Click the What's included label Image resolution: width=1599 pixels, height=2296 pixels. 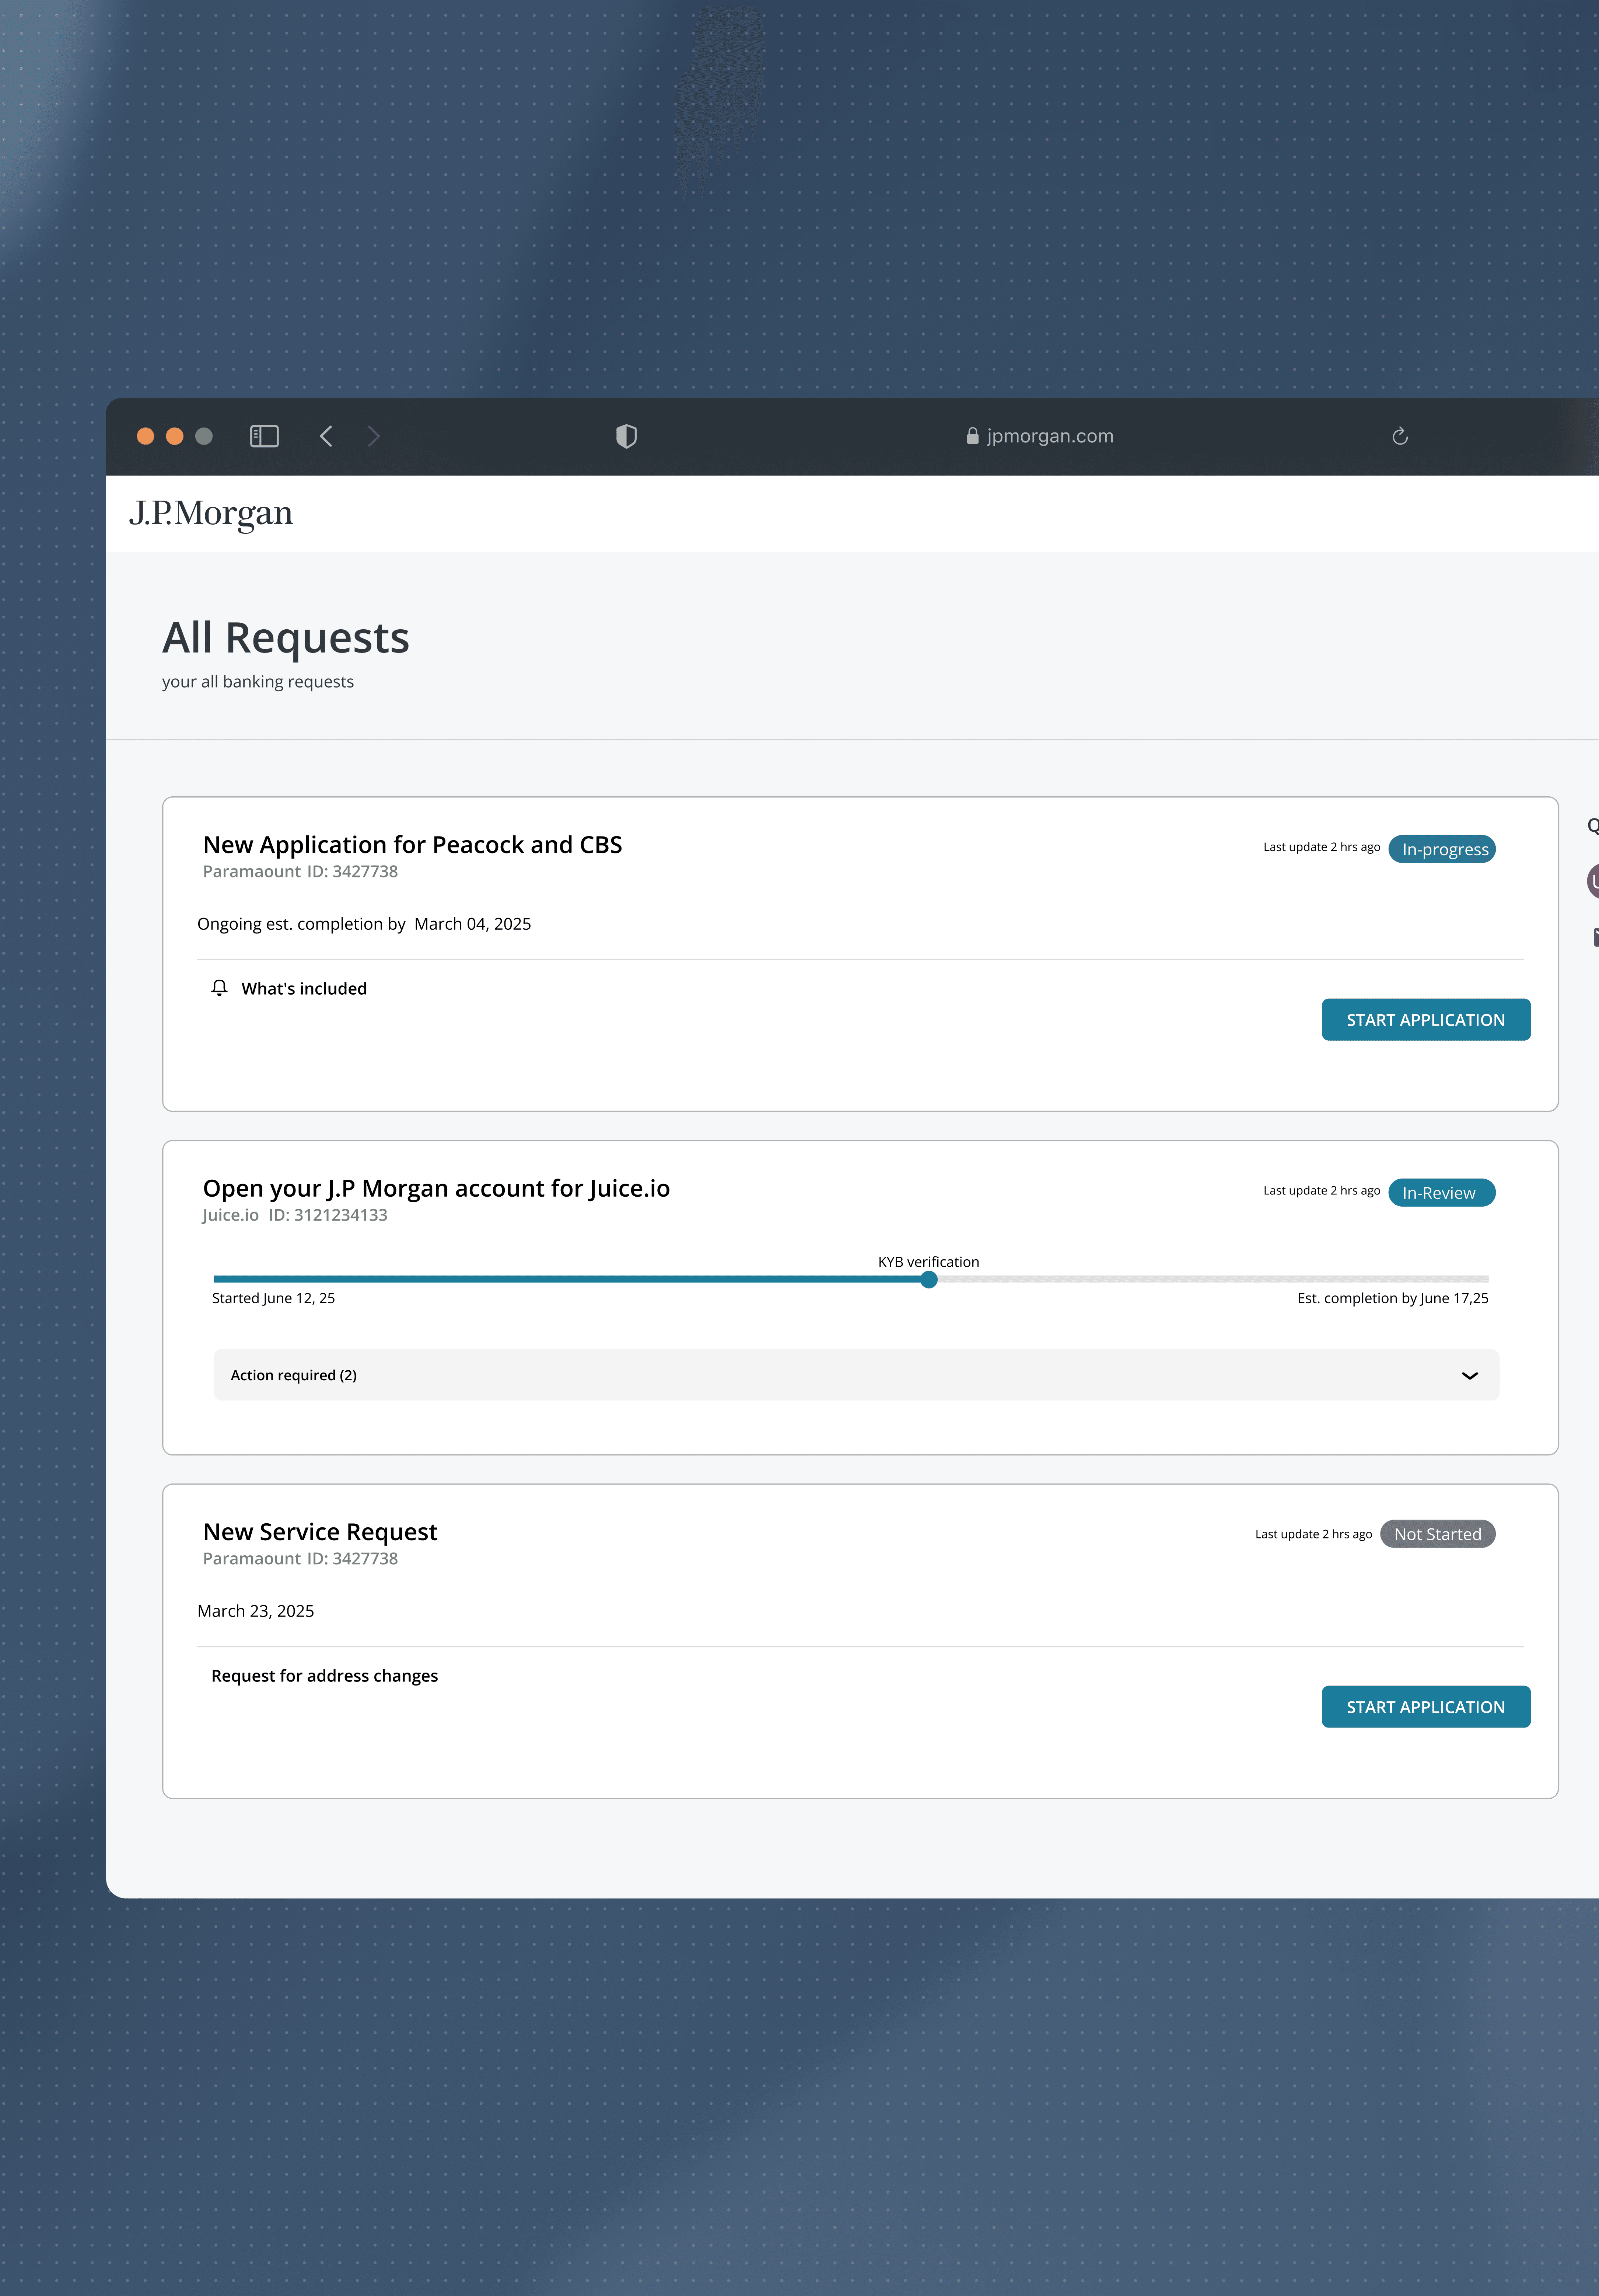point(304,988)
